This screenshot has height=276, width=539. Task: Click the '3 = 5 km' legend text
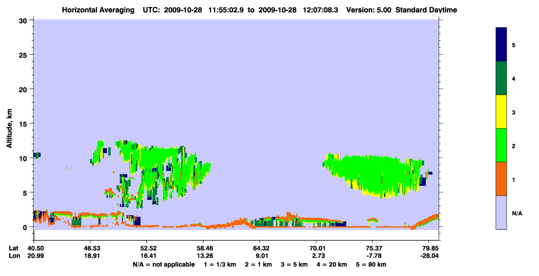[x=294, y=264]
